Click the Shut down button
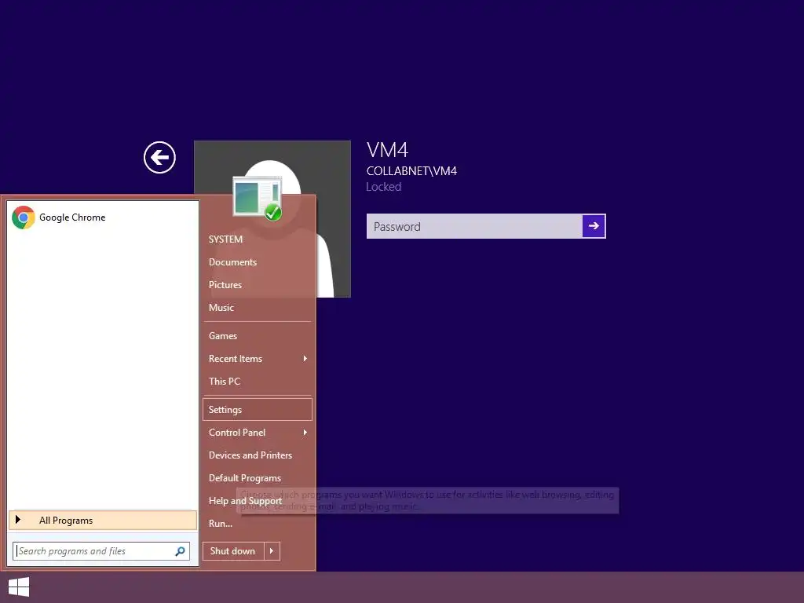Image resolution: width=804 pixels, height=603 pixels. tap(232, 551)
